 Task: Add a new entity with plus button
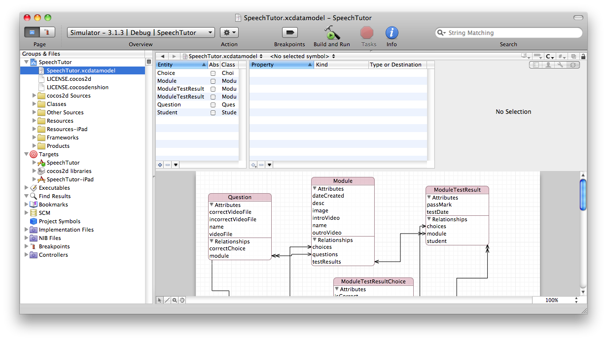click(x=160, y=165)
